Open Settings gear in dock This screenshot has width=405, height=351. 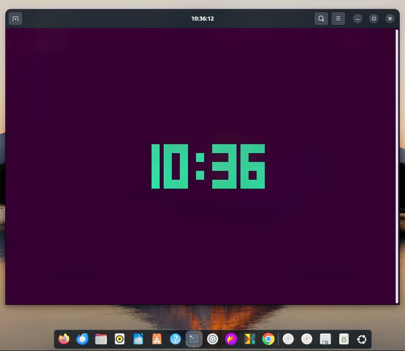tap(213, 339)
